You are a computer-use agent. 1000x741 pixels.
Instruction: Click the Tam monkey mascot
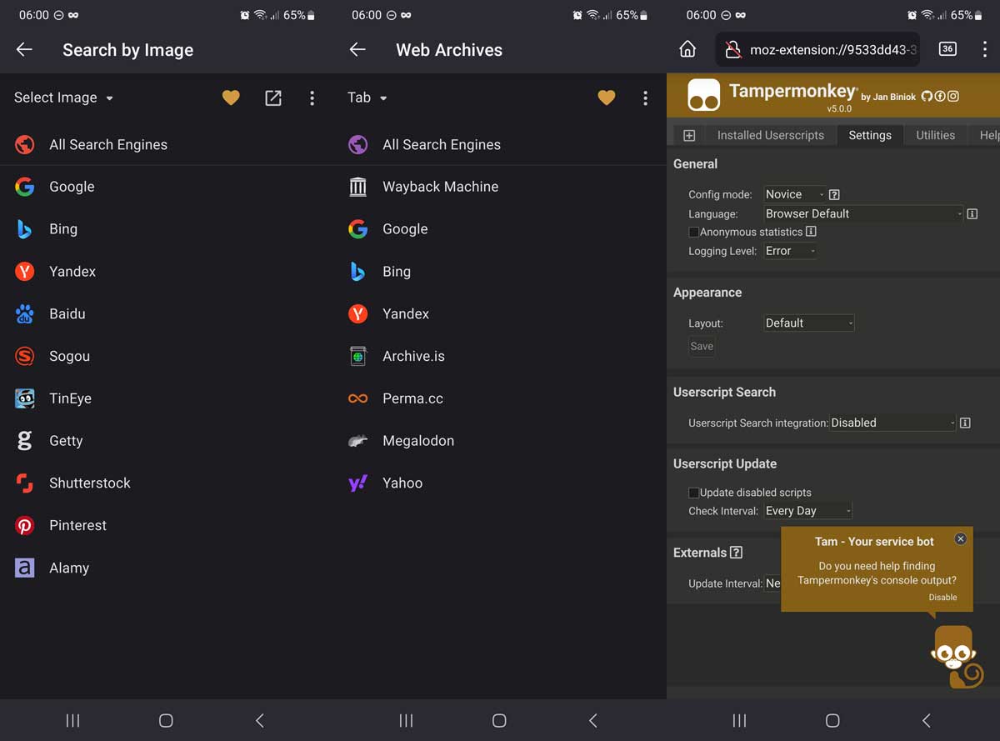coord(957,657)
